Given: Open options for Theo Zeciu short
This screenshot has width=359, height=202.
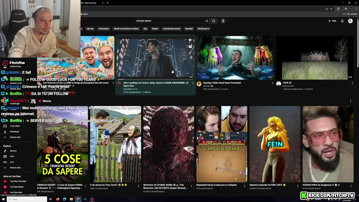Looking at the screenshot, I should [138, 186].
